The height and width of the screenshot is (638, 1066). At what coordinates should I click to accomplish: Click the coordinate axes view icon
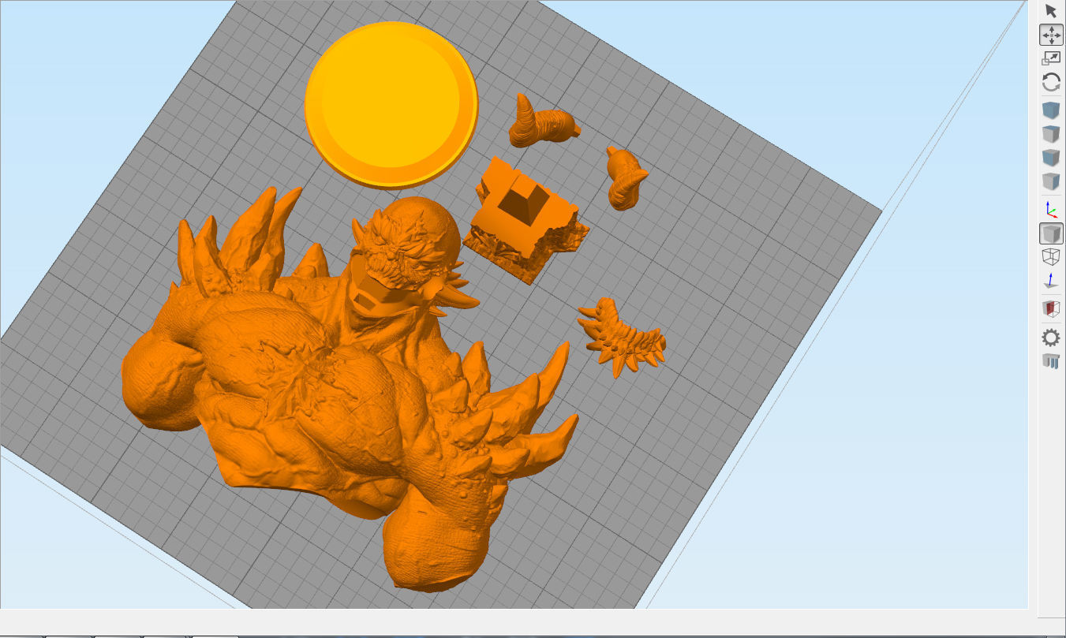[1052, 209]
